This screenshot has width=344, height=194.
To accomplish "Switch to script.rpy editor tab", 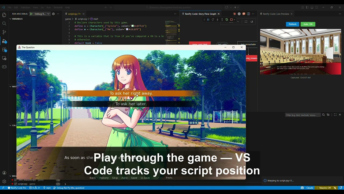I will point(74,14).
